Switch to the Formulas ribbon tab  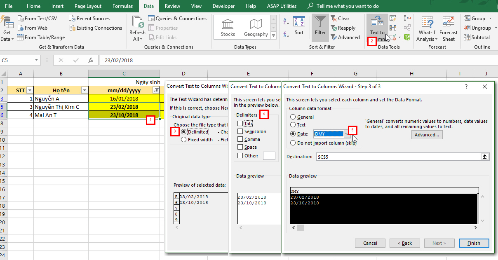click(122, 6)
